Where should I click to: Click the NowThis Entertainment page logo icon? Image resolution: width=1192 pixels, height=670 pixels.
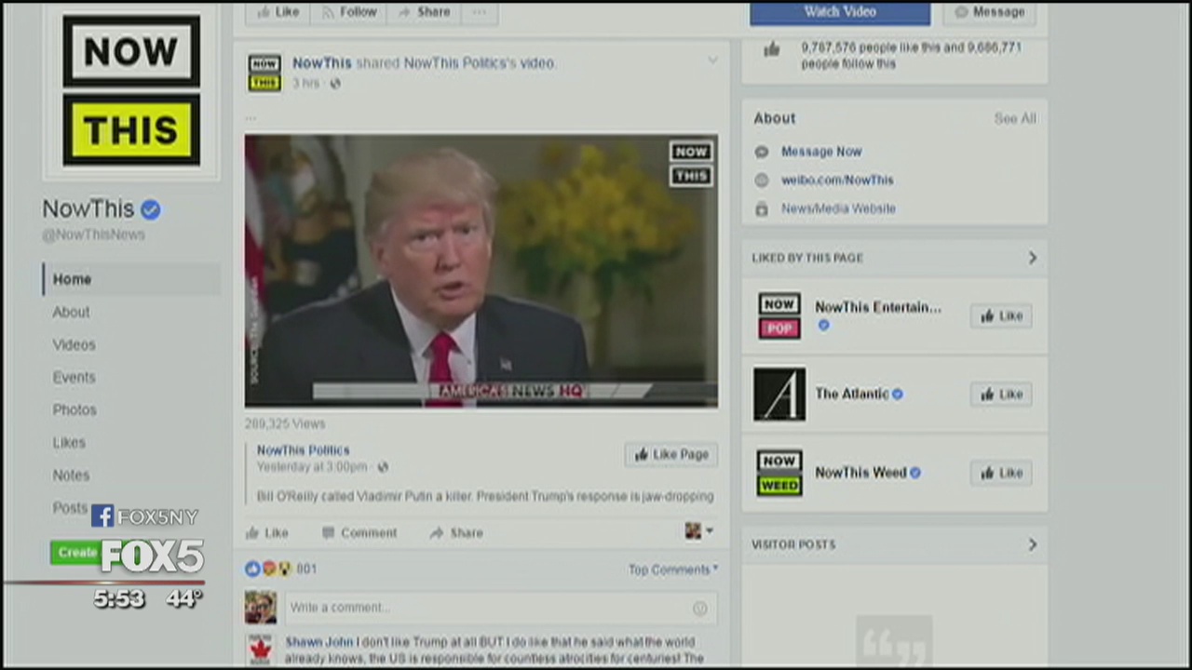779,315
